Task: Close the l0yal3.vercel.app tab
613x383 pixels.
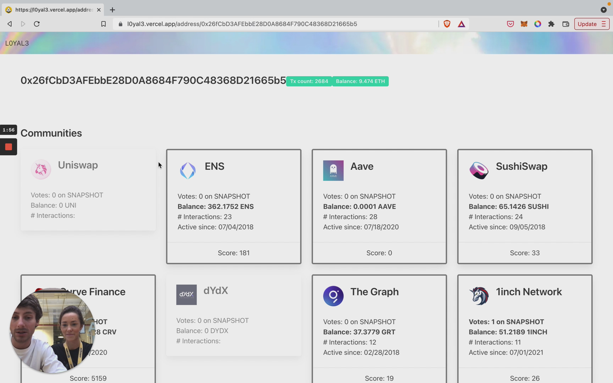Action: pyautogui.click(x=99, y=10)
